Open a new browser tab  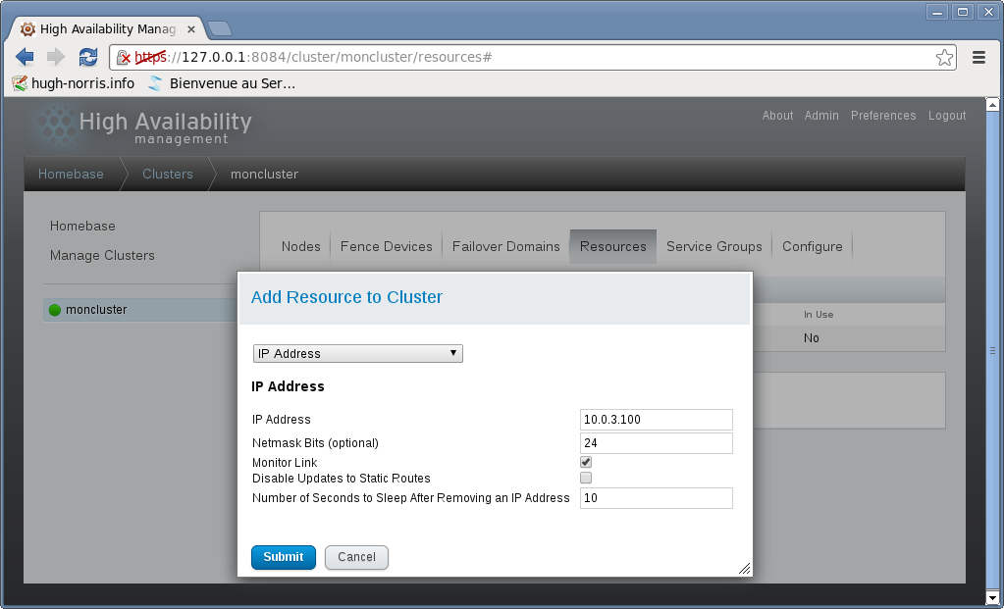pyautogui.click(x=220, y=27)
